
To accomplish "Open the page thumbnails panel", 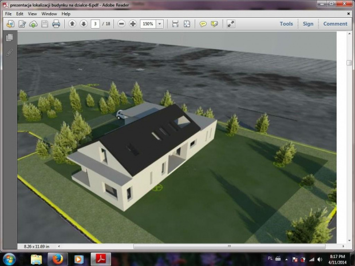I will (9, 38).
